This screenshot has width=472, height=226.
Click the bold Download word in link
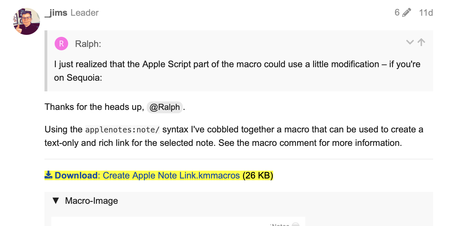tap(76, 175)
